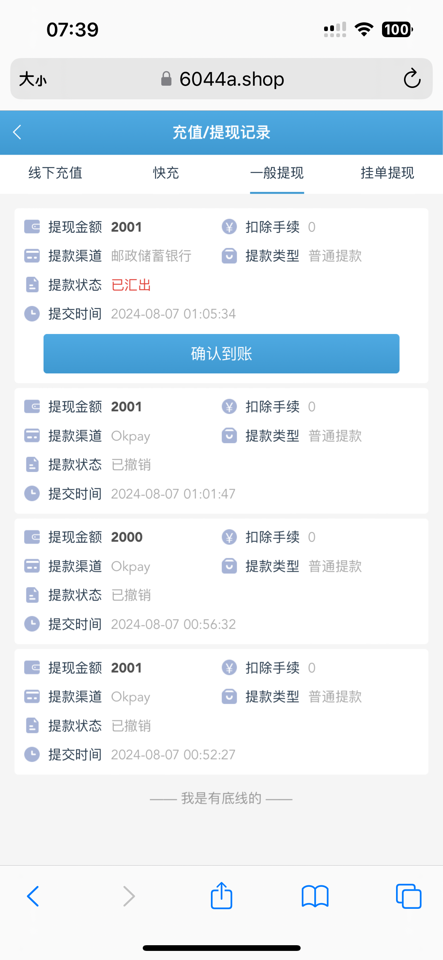
Task: Switch to 快充 tab
Action: point(166,173)
